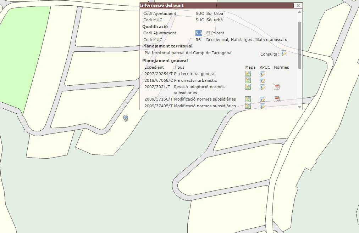The image size is (359, 233).
Task: Click the highlighted 5.3 qualification code
Action: click(199, 33)
